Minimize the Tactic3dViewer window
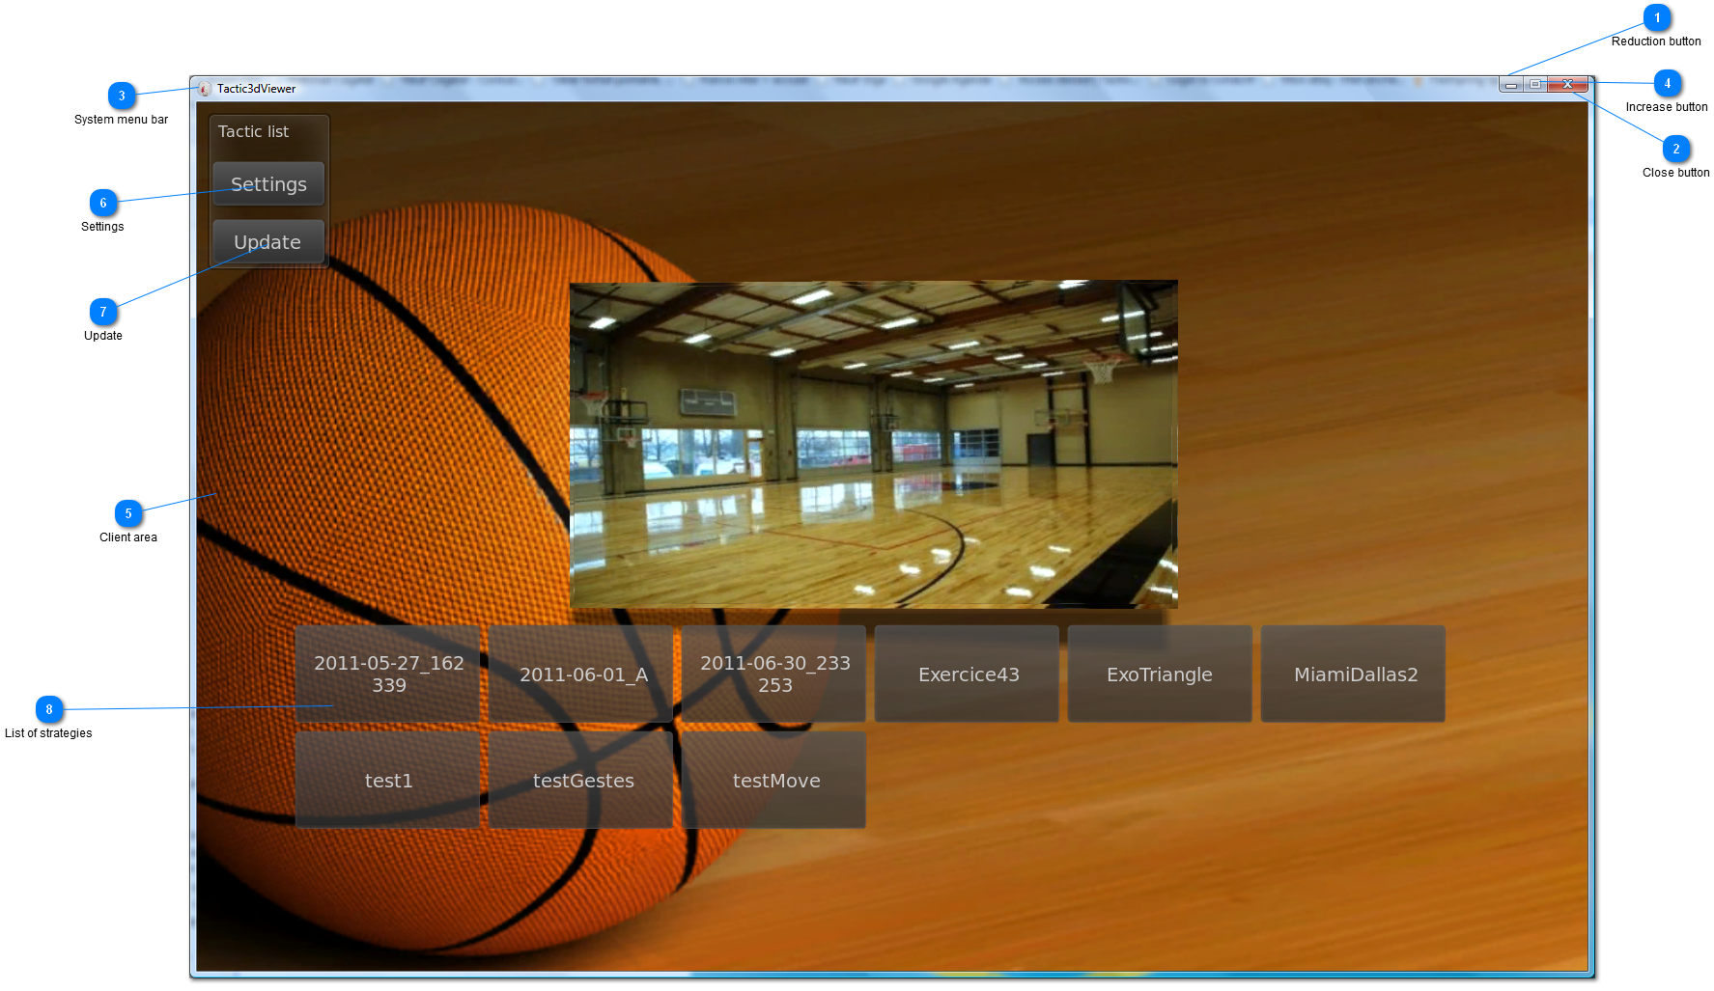The height and width of the screenshot is (991, 1714). 1511,85
